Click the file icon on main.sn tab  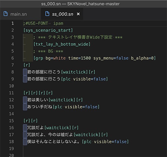pyautogui.click(x=6, y=14)
